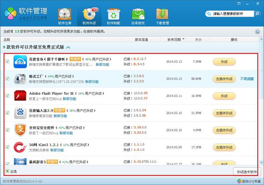Open 新版功能 link for Adobe Flash Player
This screenshot has width=264, height=185.
70,99
